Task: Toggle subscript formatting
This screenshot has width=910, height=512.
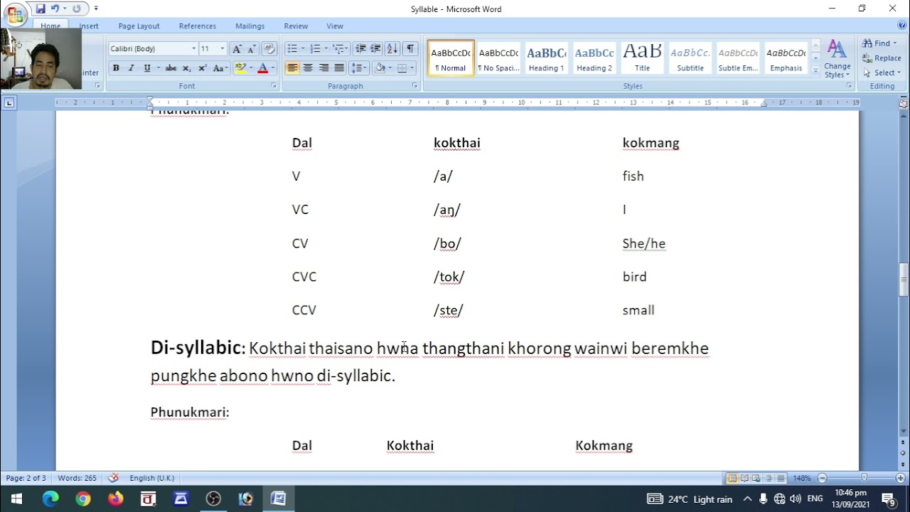Action: pyautogui.click(x=187, y=68)
